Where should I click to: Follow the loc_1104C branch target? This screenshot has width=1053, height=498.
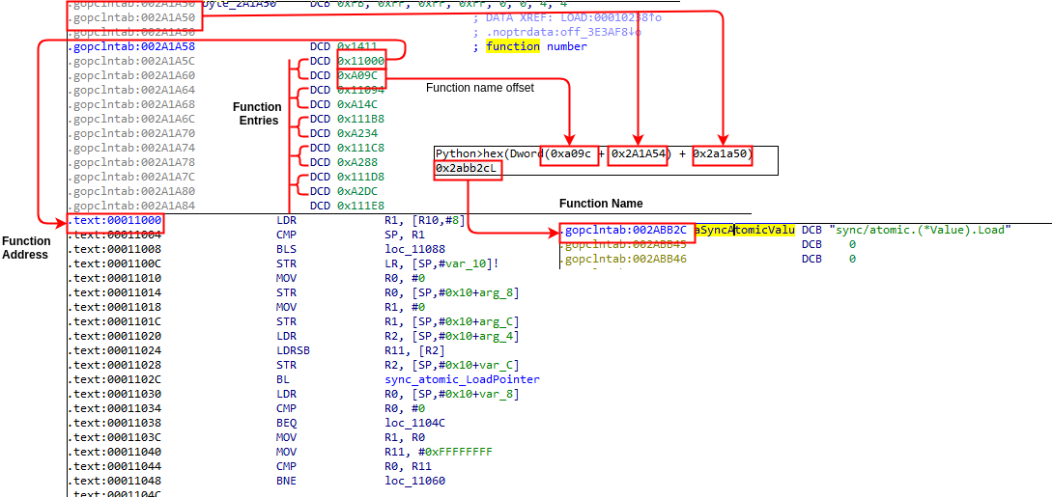coord(415,423)
